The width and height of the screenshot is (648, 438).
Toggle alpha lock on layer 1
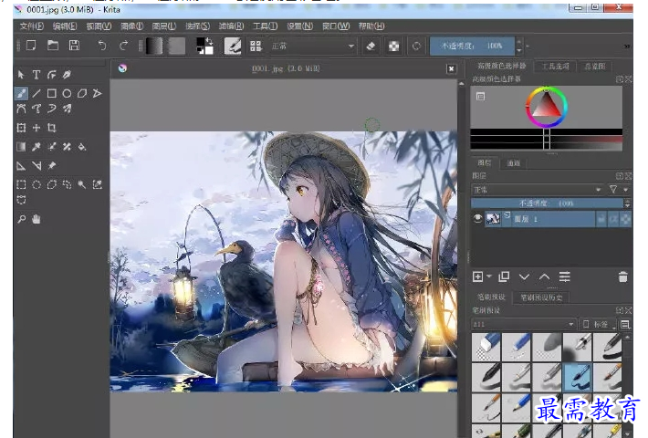click(626, 219)
